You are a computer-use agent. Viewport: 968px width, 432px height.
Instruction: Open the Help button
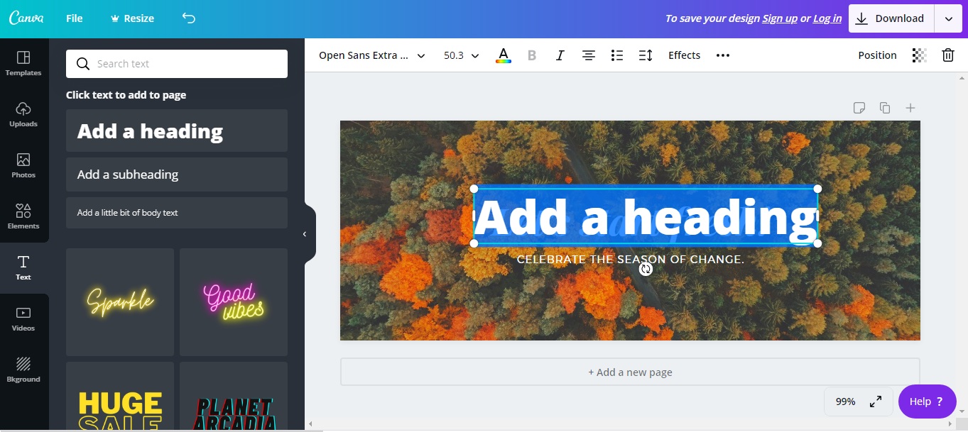coord(927,401)
